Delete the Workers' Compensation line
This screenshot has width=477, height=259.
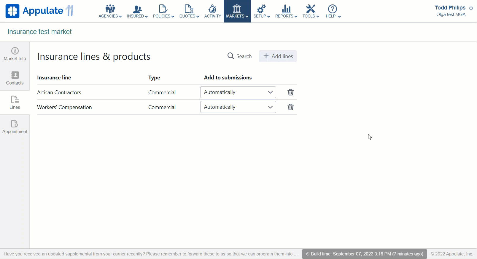coord(291,107)
